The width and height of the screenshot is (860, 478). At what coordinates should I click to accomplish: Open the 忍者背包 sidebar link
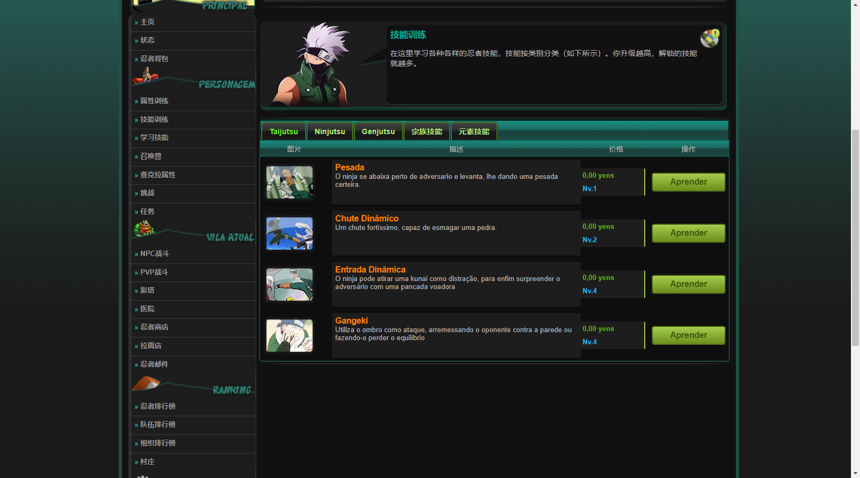click(x=154, y=59)
